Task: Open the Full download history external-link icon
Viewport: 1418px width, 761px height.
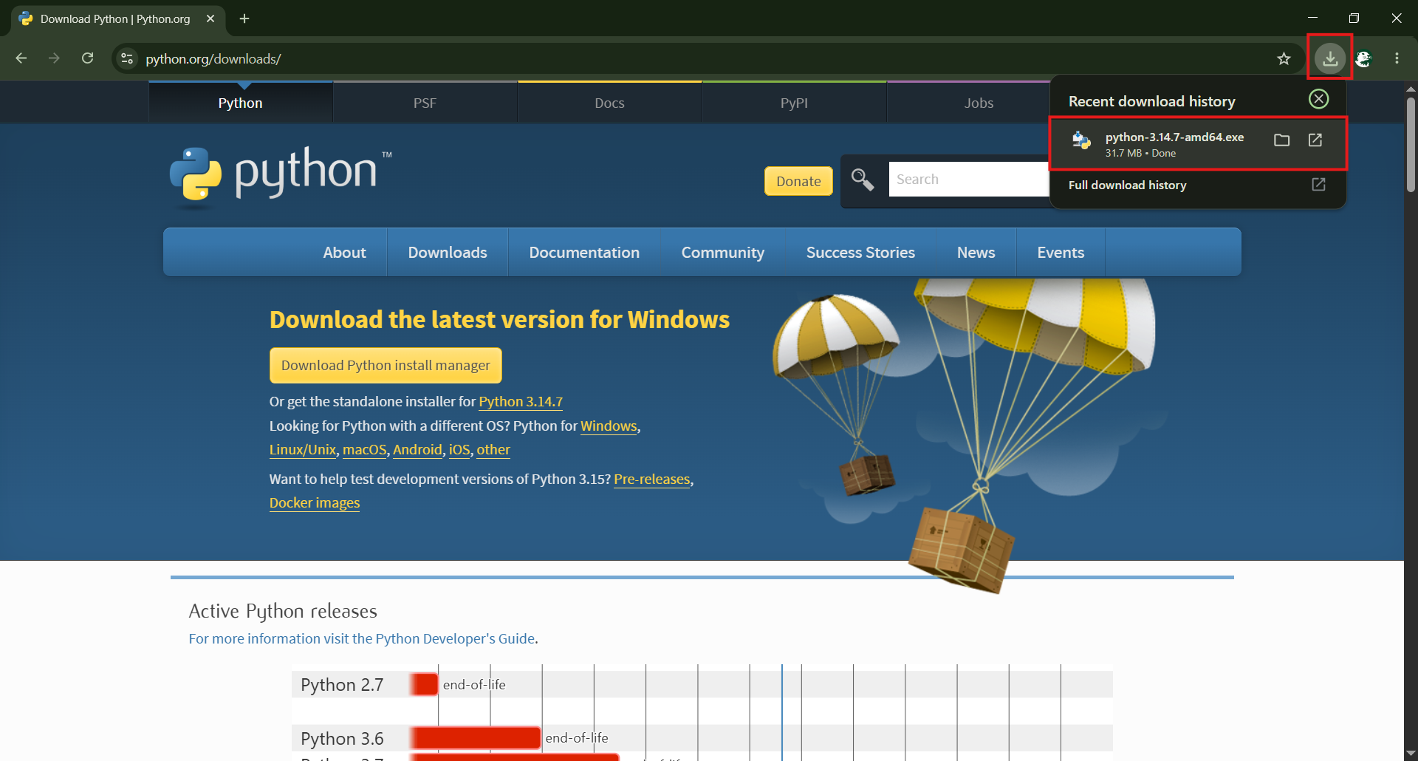Action: [1318, 185]
